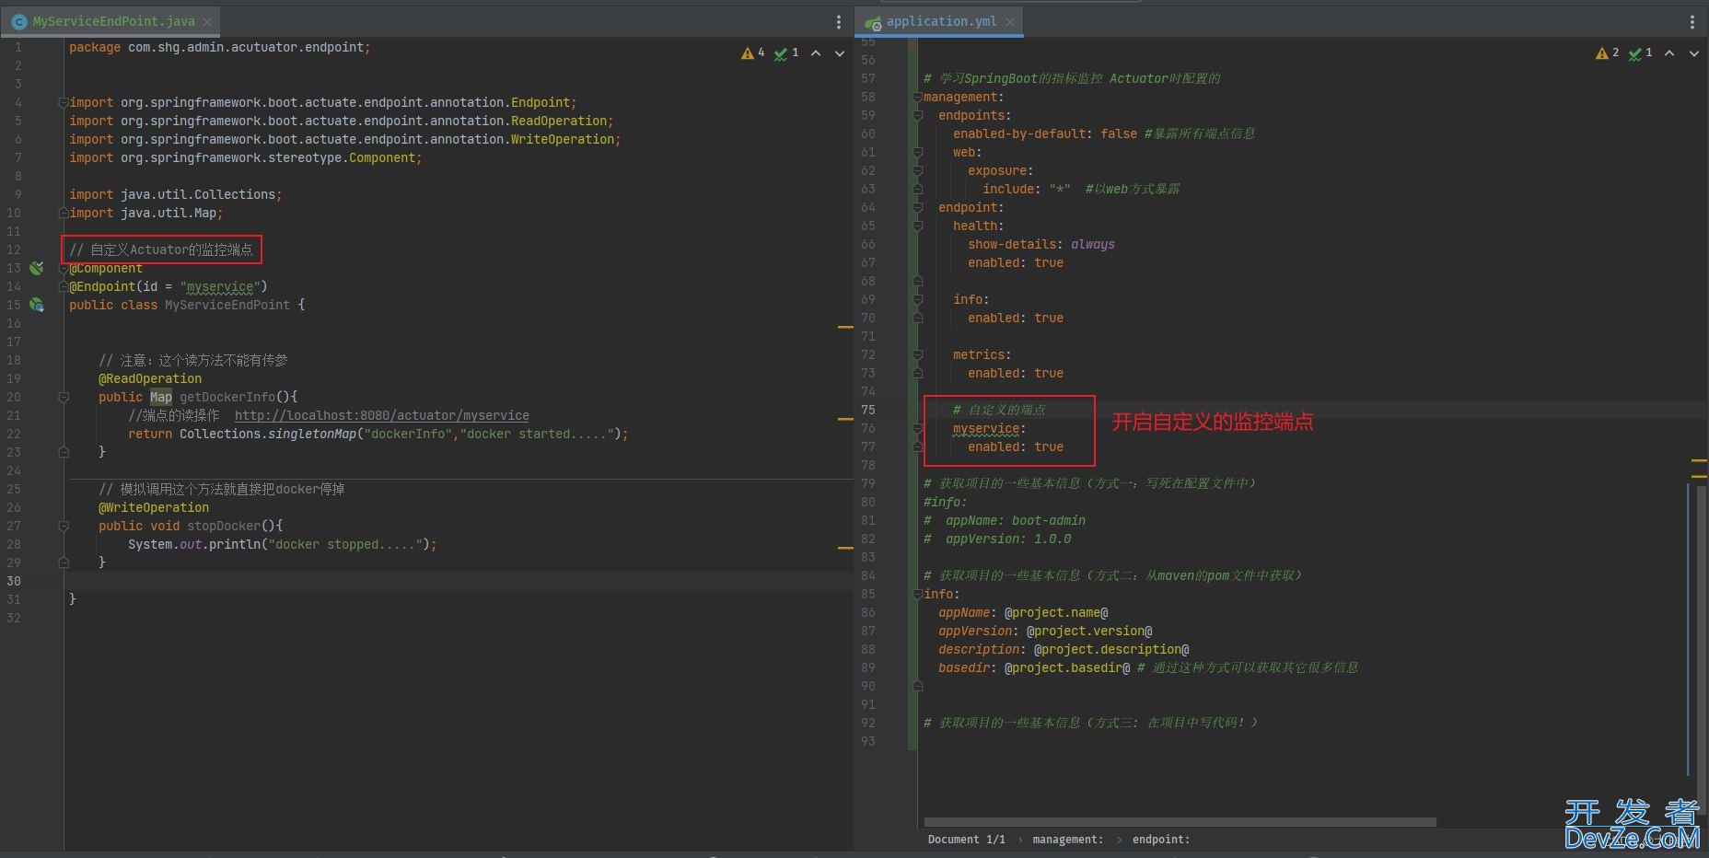
Task: Click 'appName: @project.name@' on line 86
Action: pos(1023,612)
